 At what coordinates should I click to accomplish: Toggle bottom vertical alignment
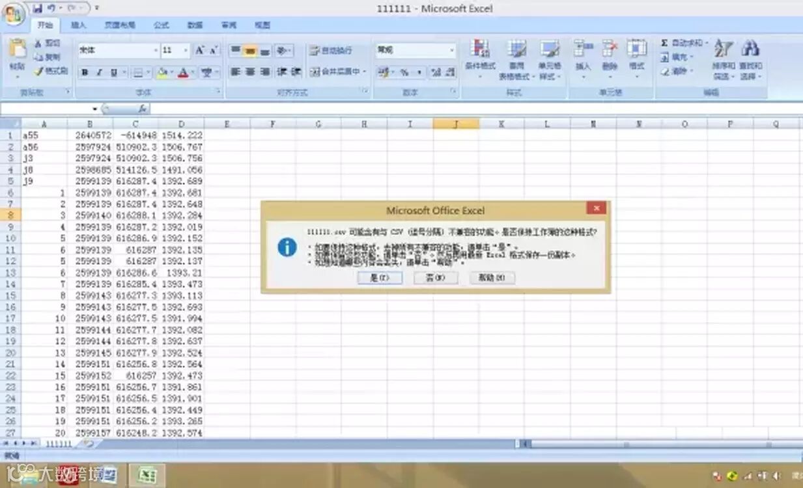click(x=265, y=51)
